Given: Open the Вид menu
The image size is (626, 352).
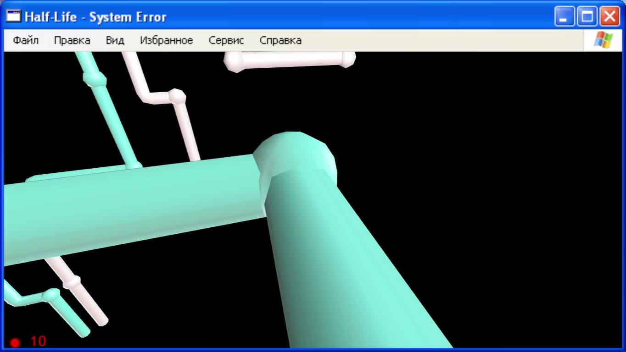Looking at the screenshot, I should [114, 40].
